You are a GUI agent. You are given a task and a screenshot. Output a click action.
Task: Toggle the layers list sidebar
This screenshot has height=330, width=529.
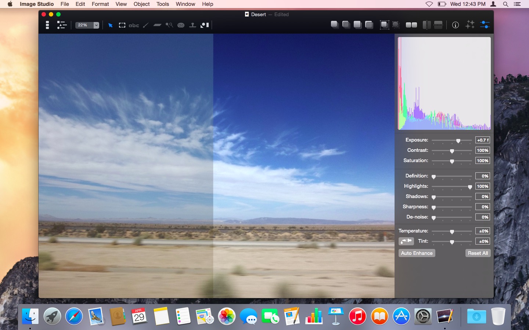tap(47, 25)
